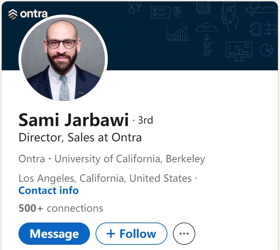Click the Ontra logo in the banner
The height and width of the screenshot is (250, 280).
pos(28,14)
